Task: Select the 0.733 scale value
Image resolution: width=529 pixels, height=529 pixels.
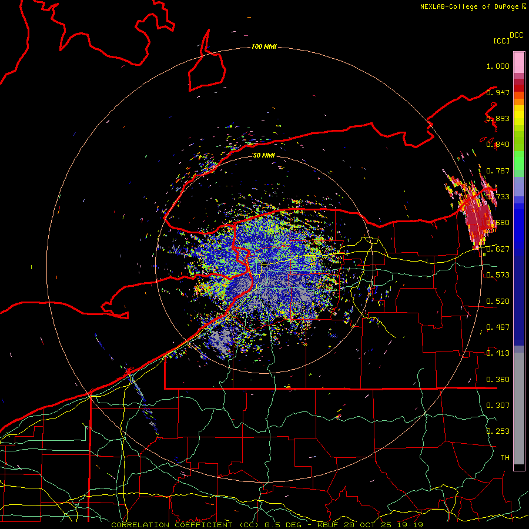Action: [498, 197]
